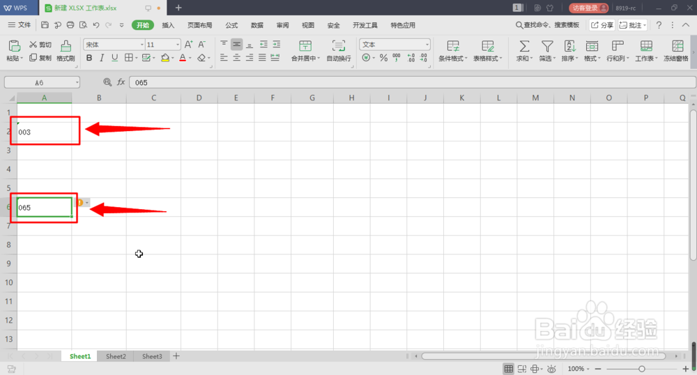The image size is (697, 375).
Task: Open the zoom percentage dropdown 100%
Action: pos(579,369)
